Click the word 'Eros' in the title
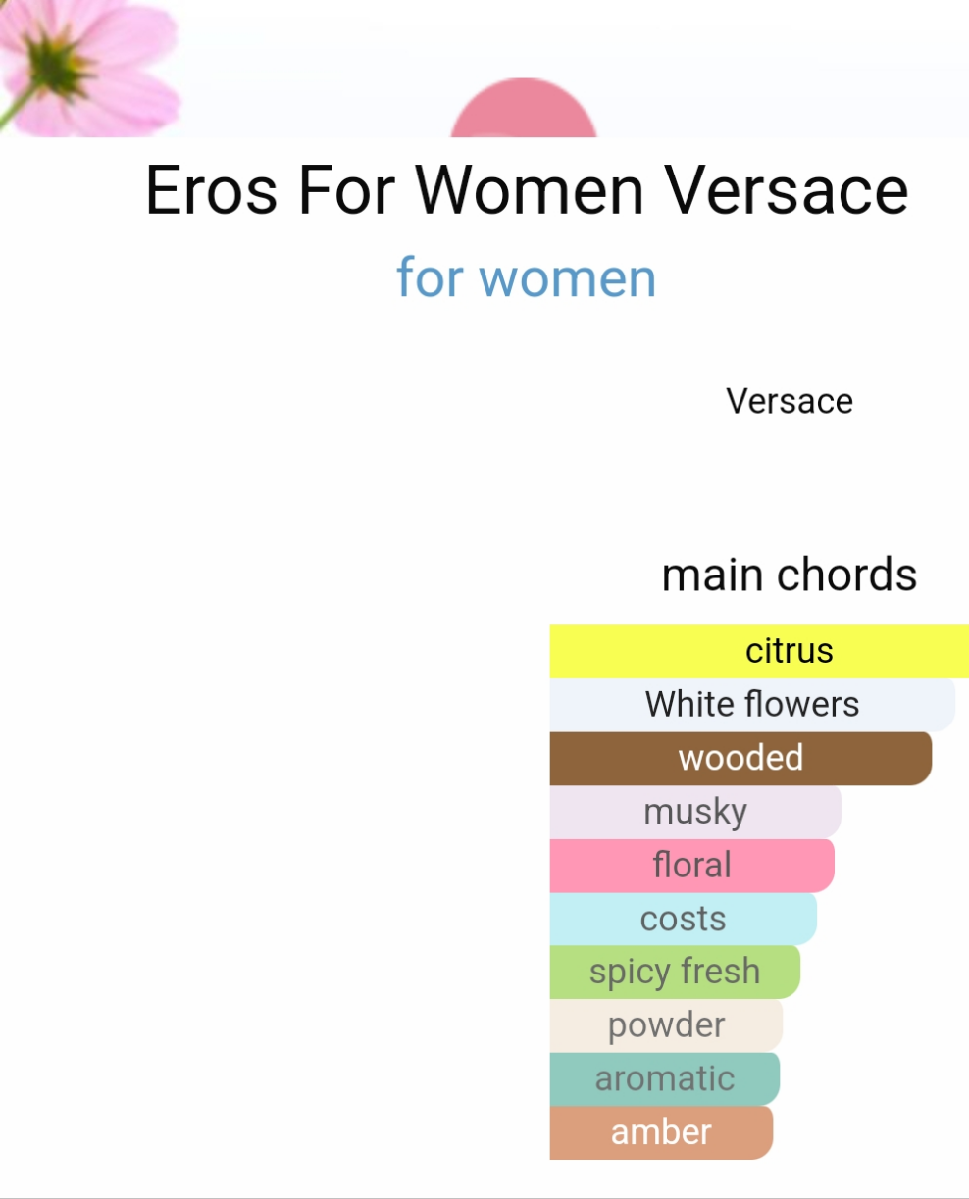This screenshot has height=1199, width=969. (x=212, y=189)
